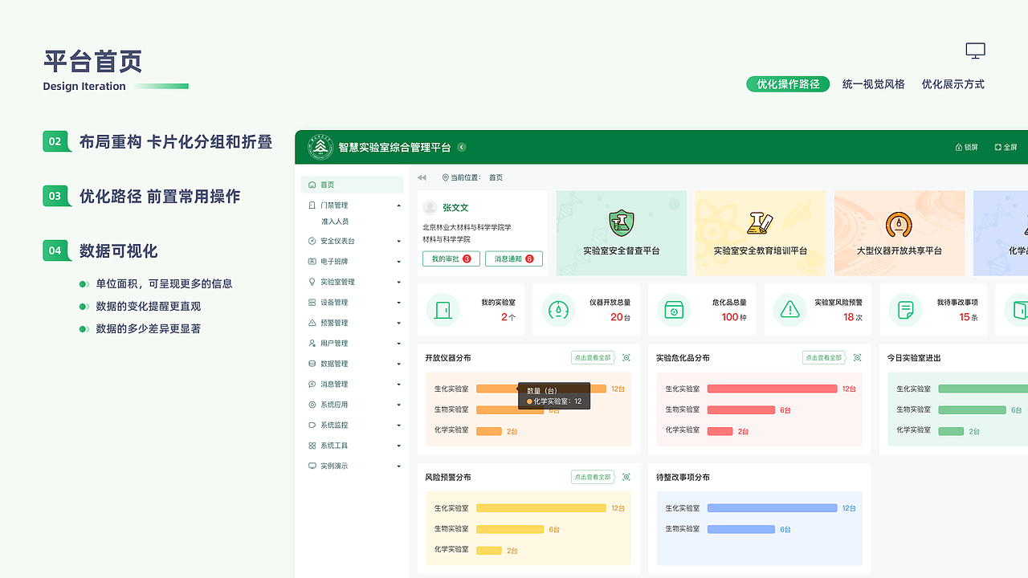Switch to the 统一视觉风格 tab
The width and height of the screenshot is (1028, 578).
click(874, 84)
